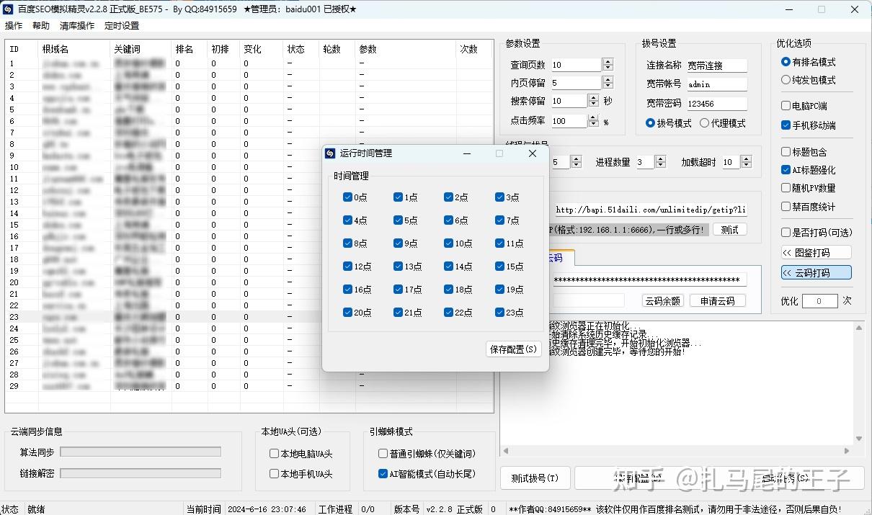Select 代理模式 radio button
The height and width of the screenshot is (515, 872).
point(705,123)
